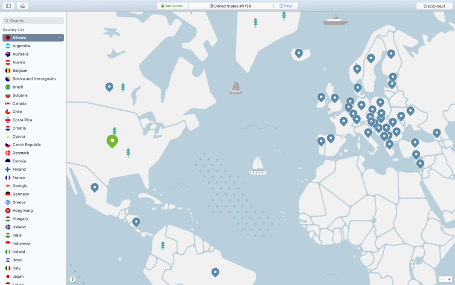Select Chile in the country list
The image size is (455, 285).
pyautogui.click(x=33, y=112)
